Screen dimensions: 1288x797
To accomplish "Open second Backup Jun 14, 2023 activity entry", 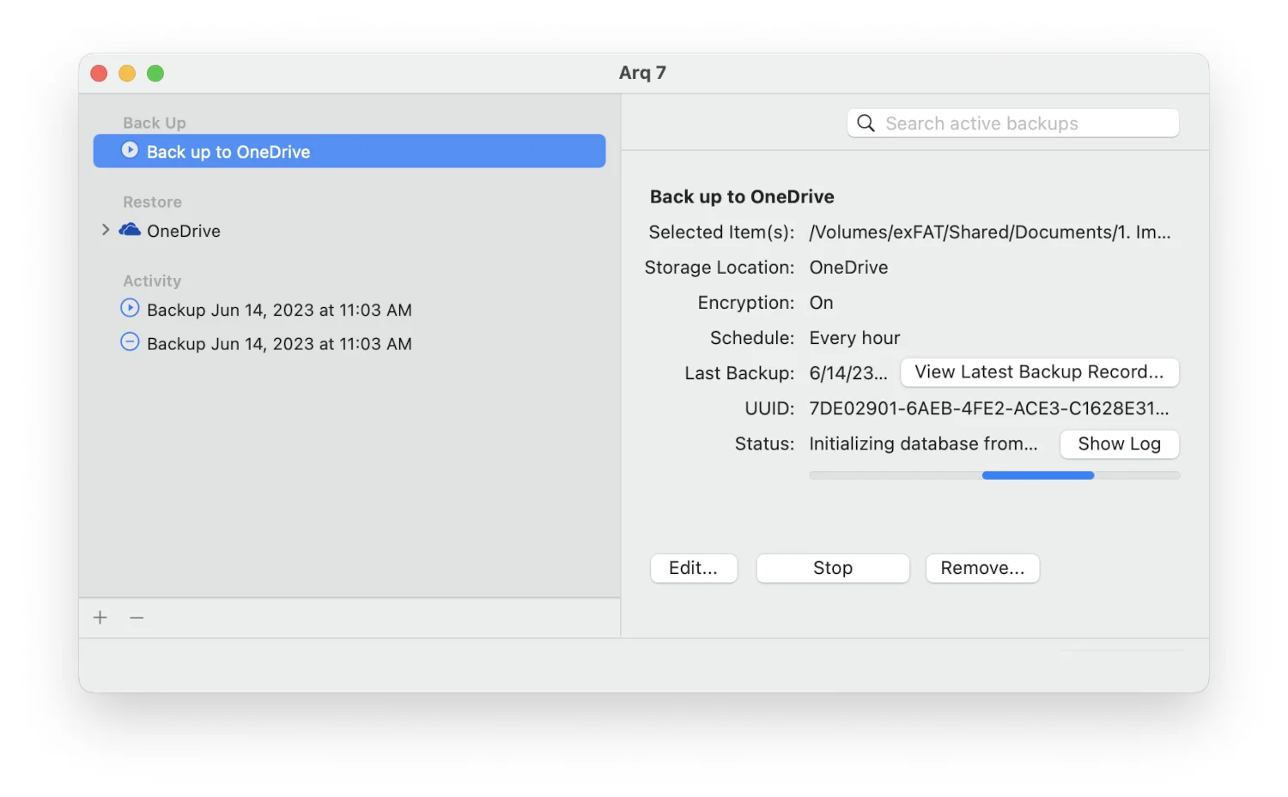I will (x=279, y=344).
